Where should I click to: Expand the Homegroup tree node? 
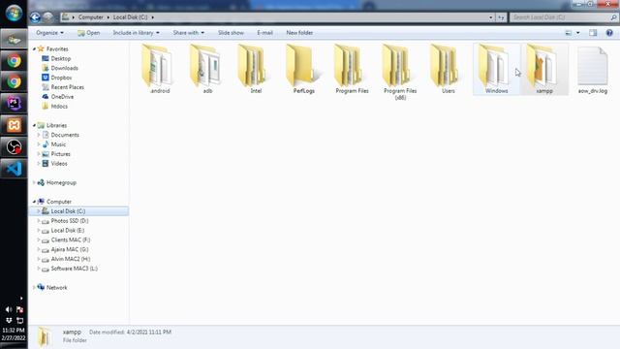pos(35,182)
